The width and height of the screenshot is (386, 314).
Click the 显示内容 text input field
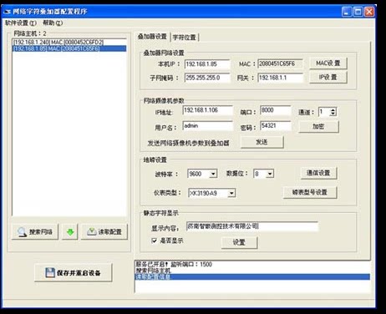[x=252, y=226]
